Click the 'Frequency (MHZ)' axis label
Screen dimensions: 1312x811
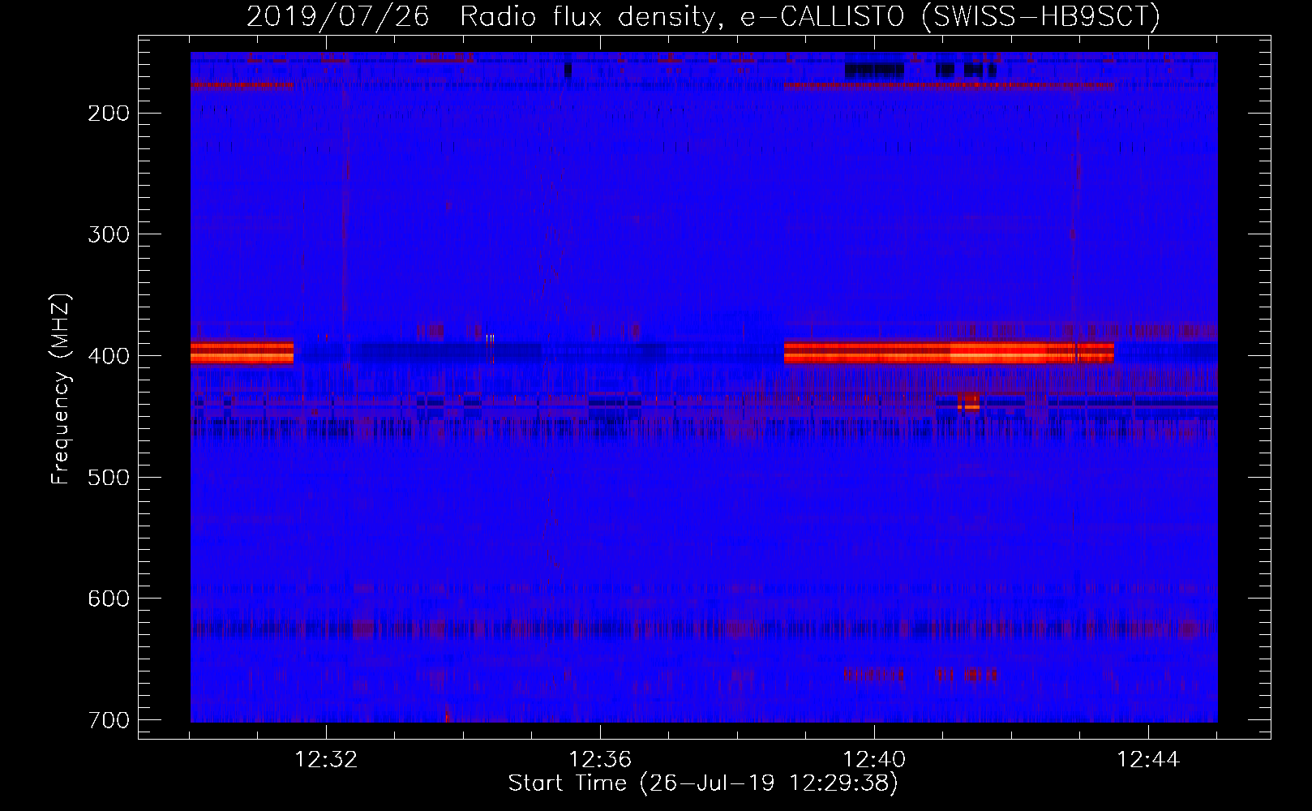click(x=60, y=389)
